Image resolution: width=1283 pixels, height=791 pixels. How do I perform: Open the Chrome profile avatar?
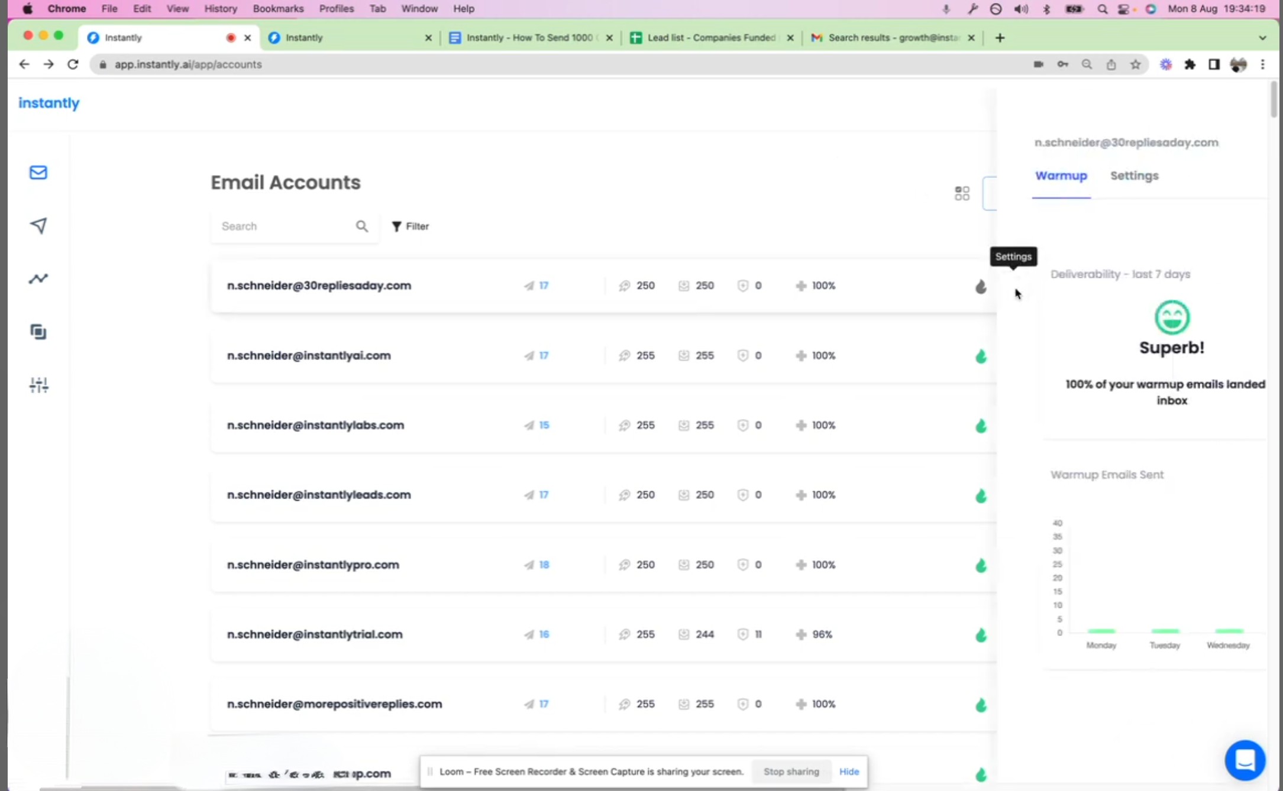click(1238, 64)
